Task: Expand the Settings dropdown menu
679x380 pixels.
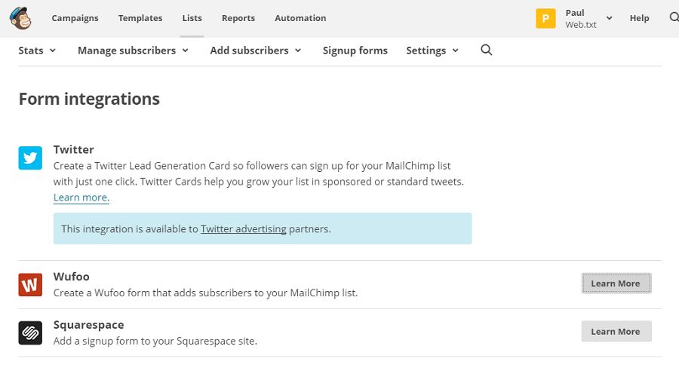Action: [x=432, y=51]
